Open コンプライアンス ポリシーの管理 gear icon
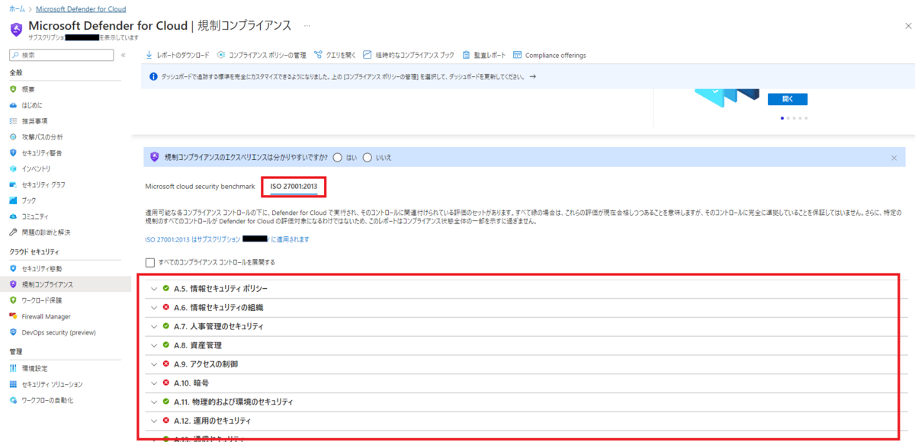 click(221, 55)
